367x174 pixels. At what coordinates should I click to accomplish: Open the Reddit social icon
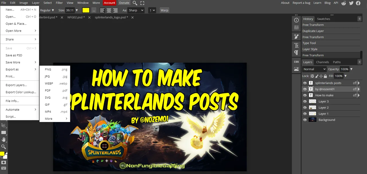(x=344, y=3)
